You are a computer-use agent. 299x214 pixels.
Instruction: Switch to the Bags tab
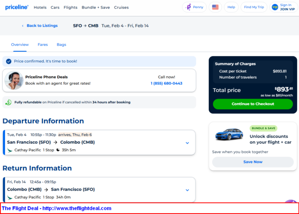[61, 45]
